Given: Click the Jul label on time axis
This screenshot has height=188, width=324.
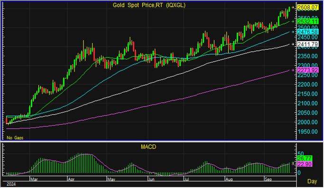Looking at the screenshot, I should (x=186, y=179).
